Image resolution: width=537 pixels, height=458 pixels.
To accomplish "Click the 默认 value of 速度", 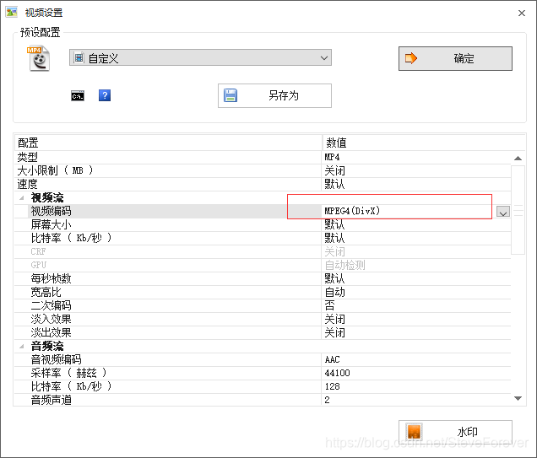I will pos(334,185).
